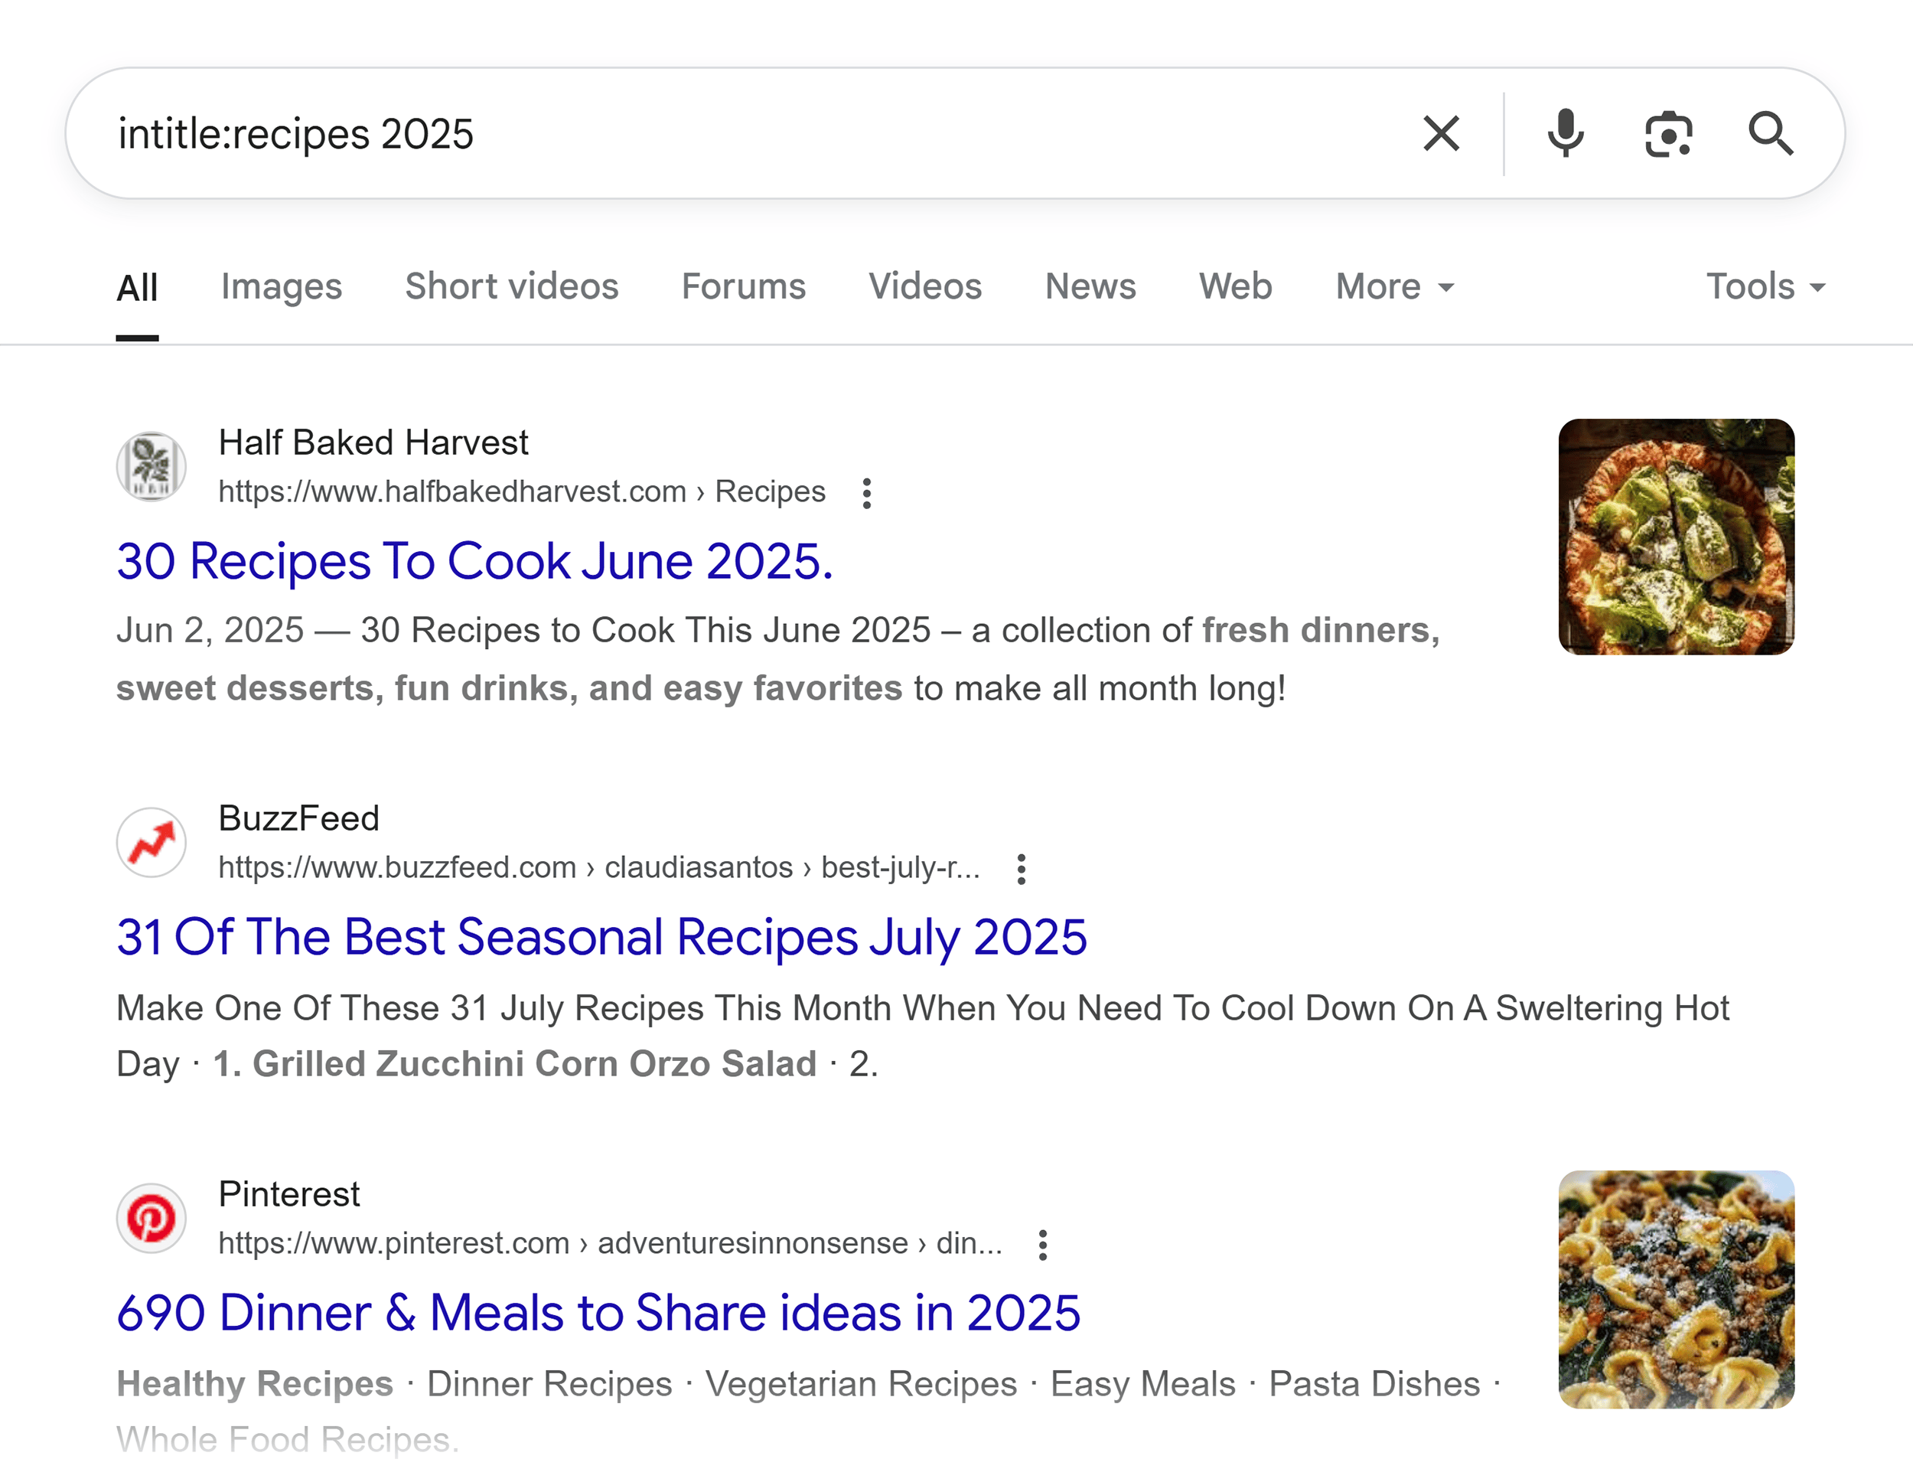Expand the More dropdown
The height and width of the screenshot is (1469, 1913).
[x=1395, y=287]
